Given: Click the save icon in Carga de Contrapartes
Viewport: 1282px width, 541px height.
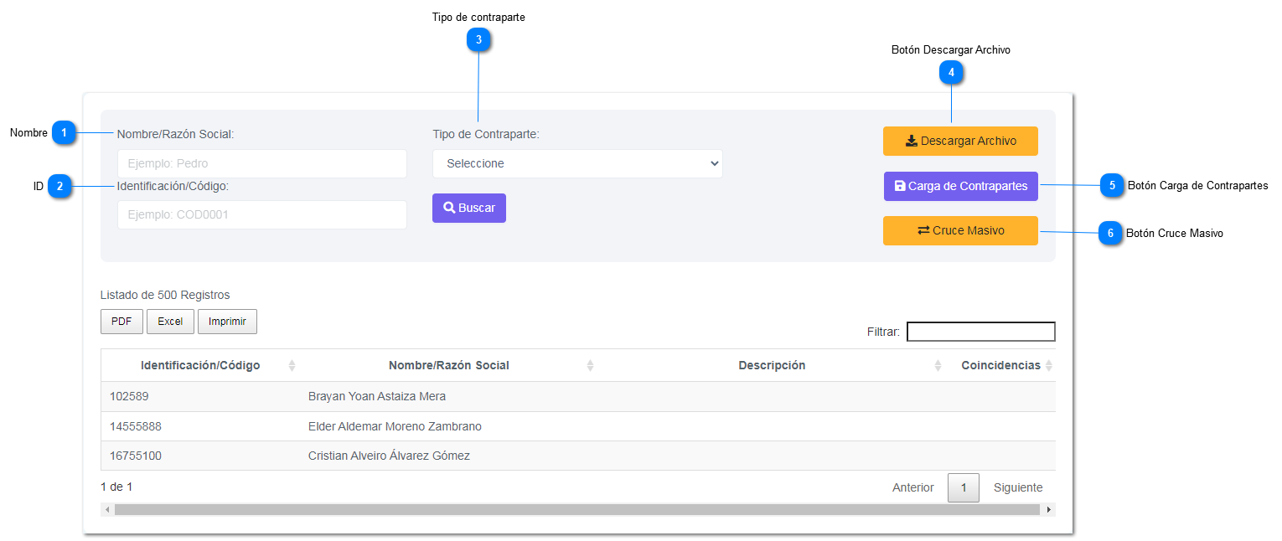Looking at the screenshot, I should [x=900, y=186].
